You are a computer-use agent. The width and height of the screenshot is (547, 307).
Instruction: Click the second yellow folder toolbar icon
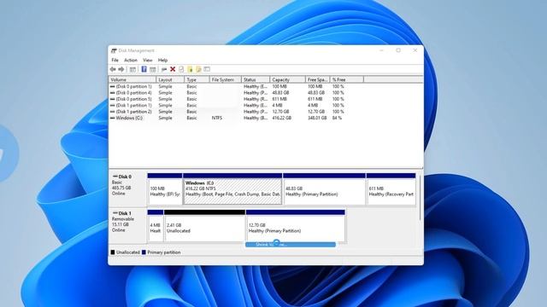pyautogui.click(x=198, y=69)
